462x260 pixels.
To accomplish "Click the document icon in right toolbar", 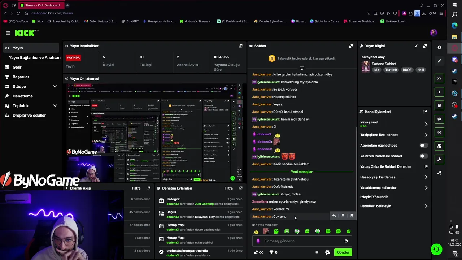I will click(439, 105).
